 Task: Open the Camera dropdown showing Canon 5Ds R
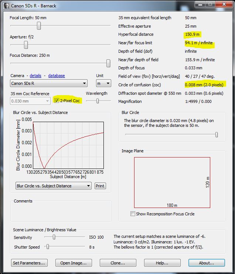[49, 83]
